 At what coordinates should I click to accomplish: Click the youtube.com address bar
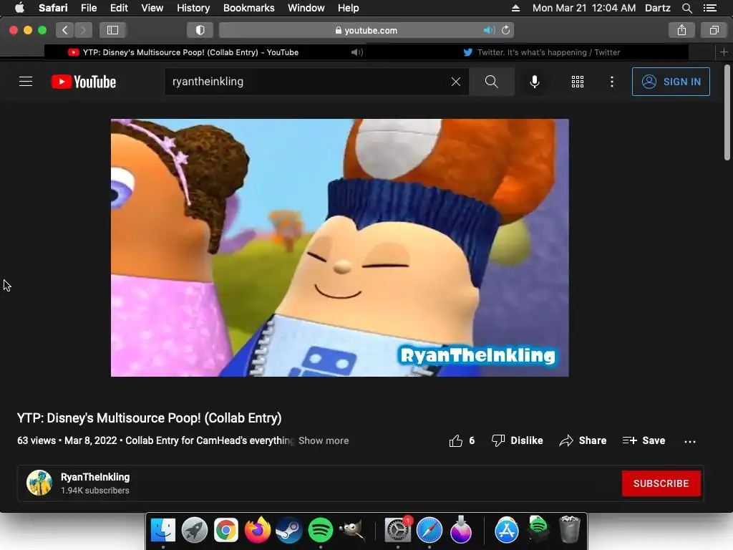[366, 30]
